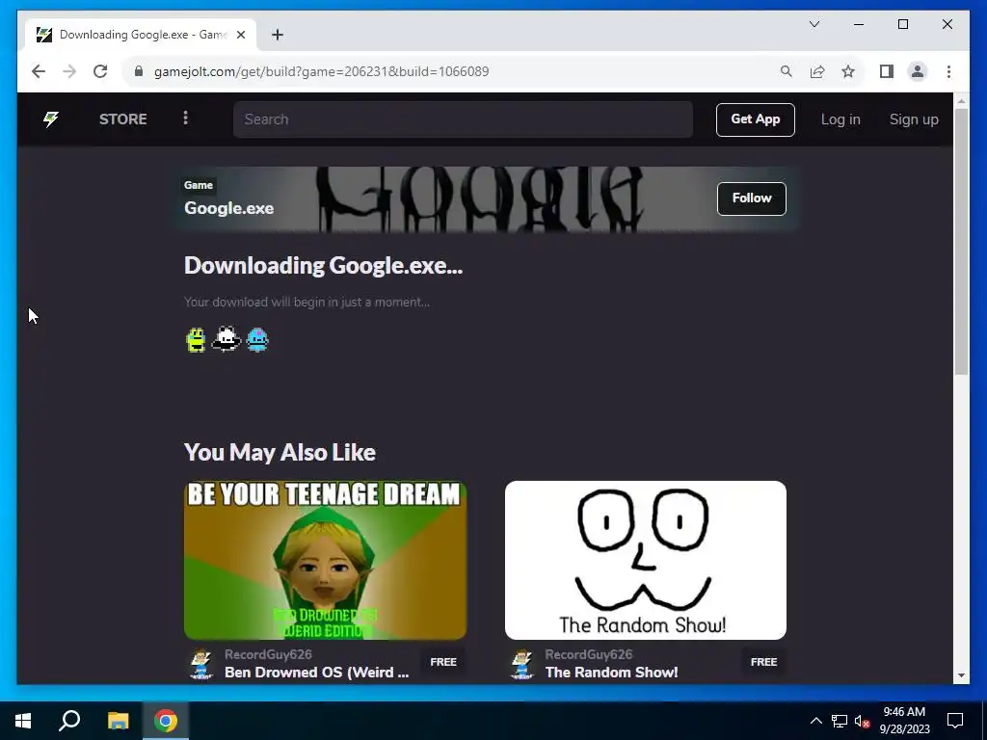Image resolution: width=987 pixels, height=740 pixels.
Task: Click the page vertical scrollbar thumb
Action: coord(961,242)
